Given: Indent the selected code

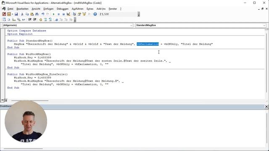Looking at the screenshot, I should [x=30, y=20].
